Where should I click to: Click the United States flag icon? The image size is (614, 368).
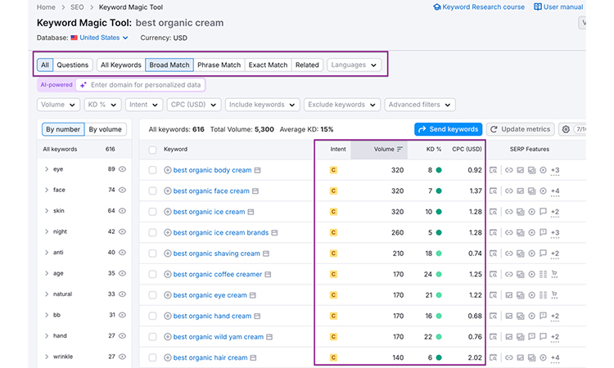(74, 38)
